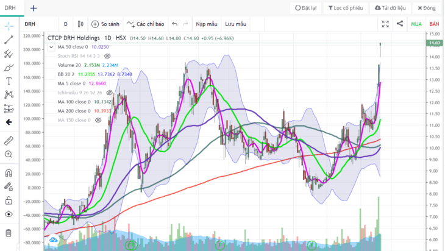Open the candlestick chart style selector
The height and width of the screenshot is (251, 445).
pos(80,24)
